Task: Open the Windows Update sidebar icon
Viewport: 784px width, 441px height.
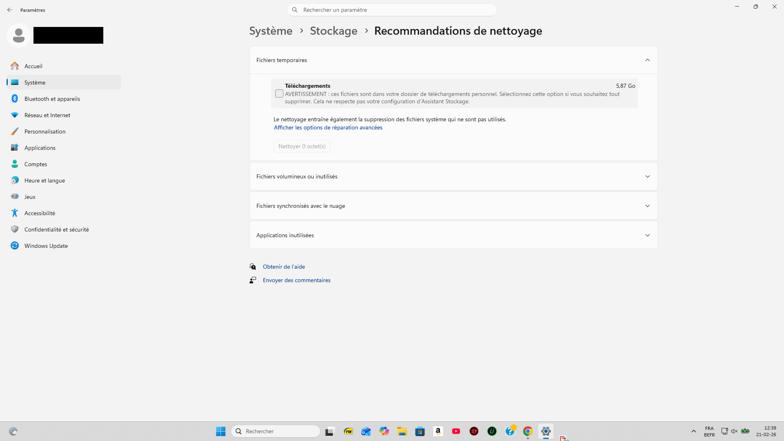Action: (x=15, y=246)
